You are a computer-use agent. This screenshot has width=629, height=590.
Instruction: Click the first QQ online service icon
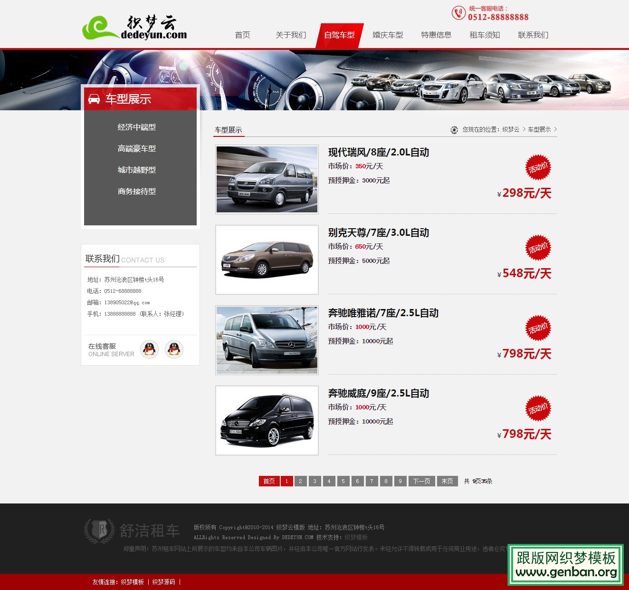[x=149, y=349]
